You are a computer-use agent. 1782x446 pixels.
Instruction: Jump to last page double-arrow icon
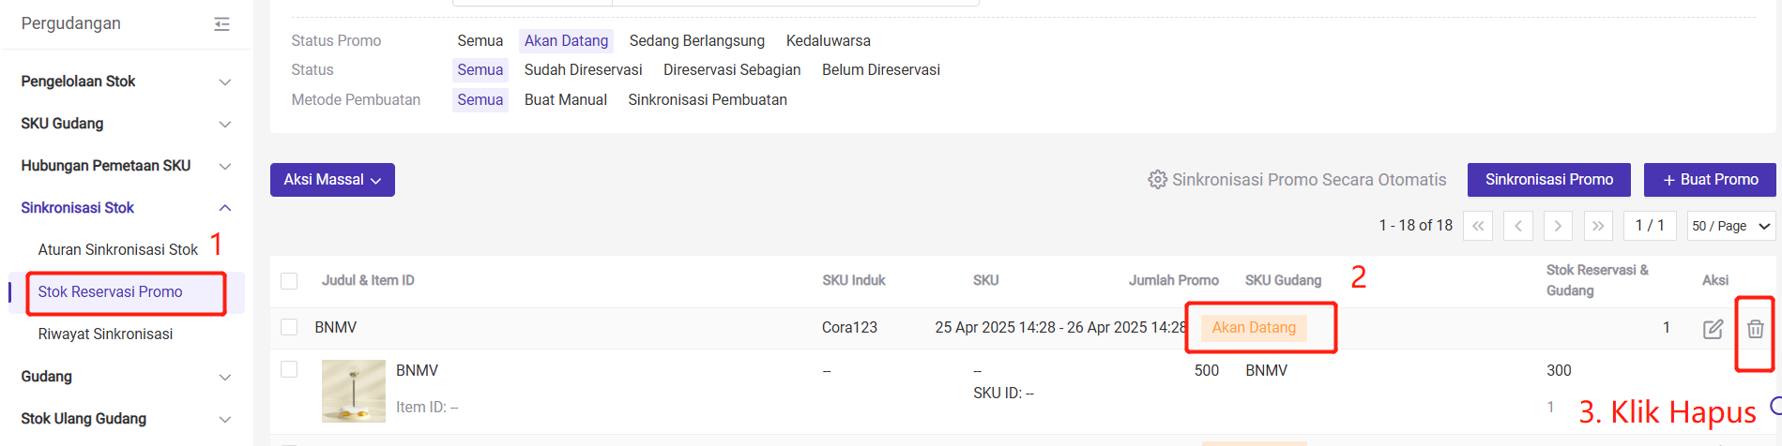[1598, 226]
